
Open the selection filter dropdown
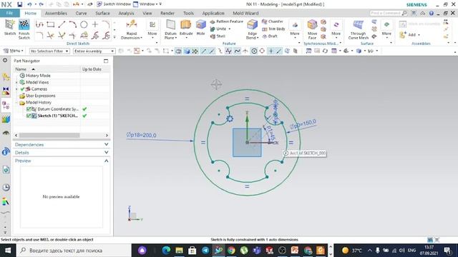coord(49,51)
